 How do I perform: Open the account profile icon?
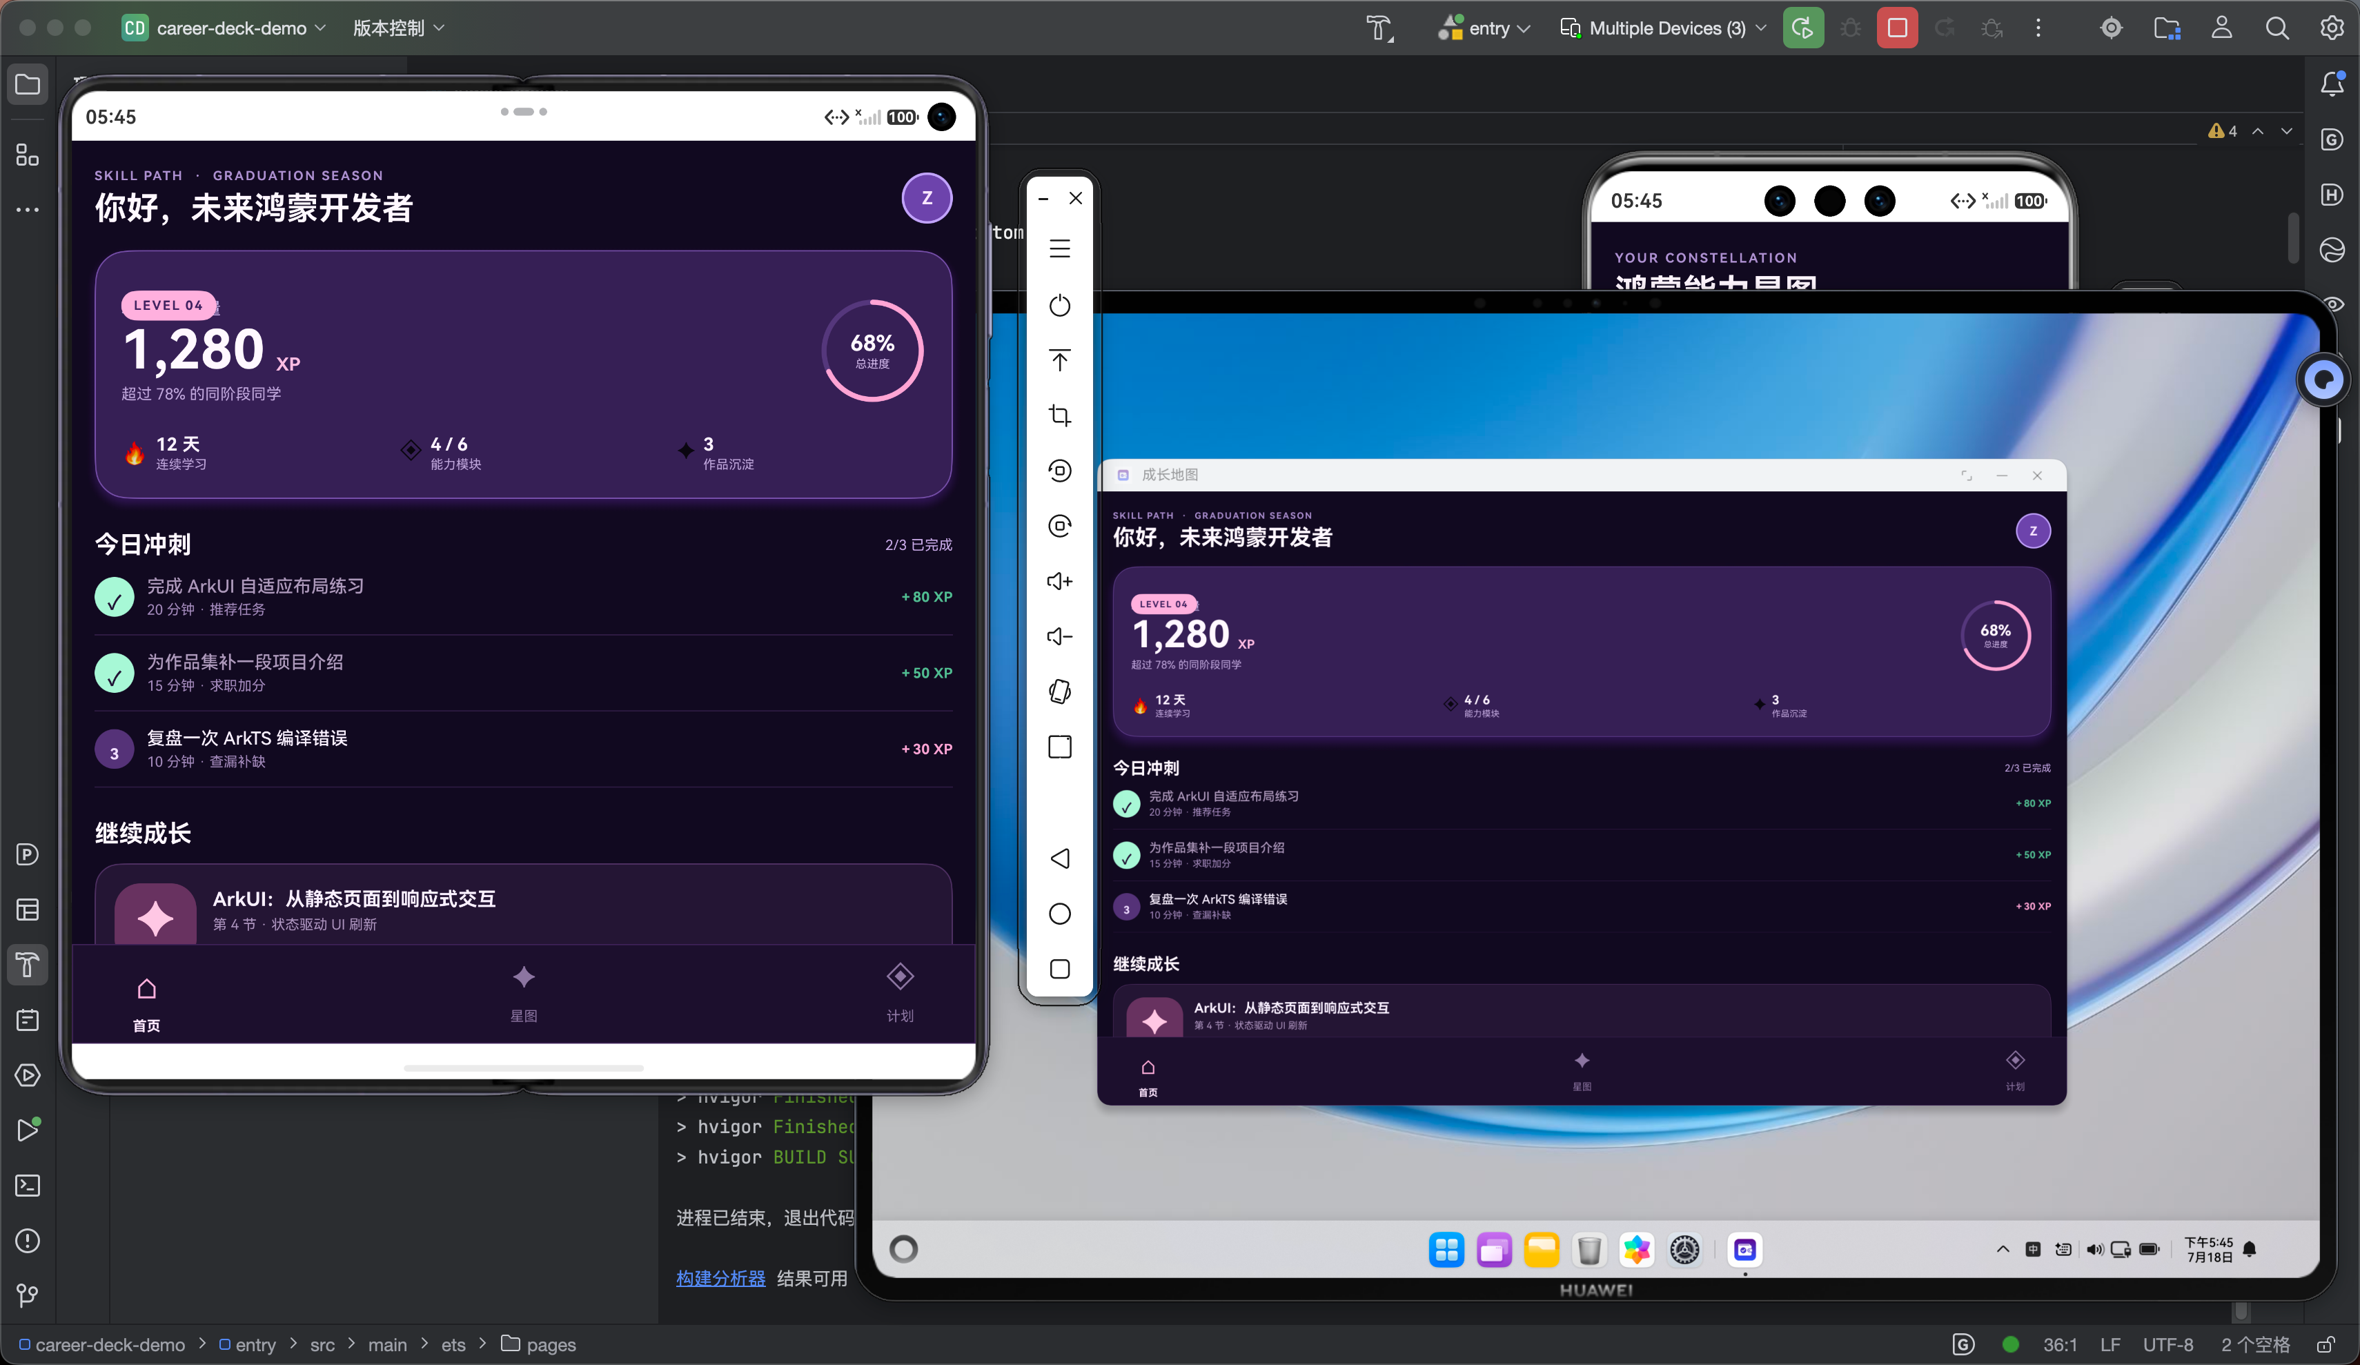tap(2221, 28)
